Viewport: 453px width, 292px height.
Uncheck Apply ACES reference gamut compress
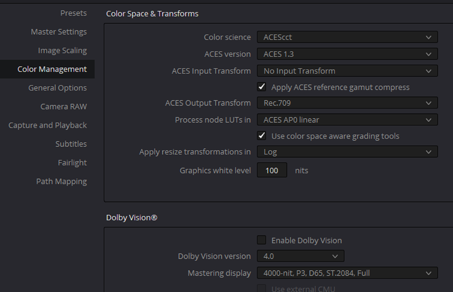point(261,87)
